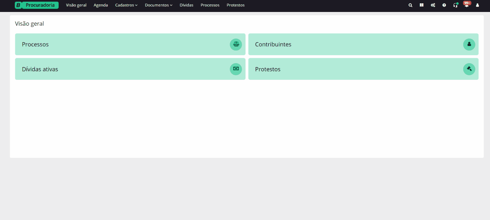Click the scales icon on Processos card
The image size is (490, 220).
(236, 44)
